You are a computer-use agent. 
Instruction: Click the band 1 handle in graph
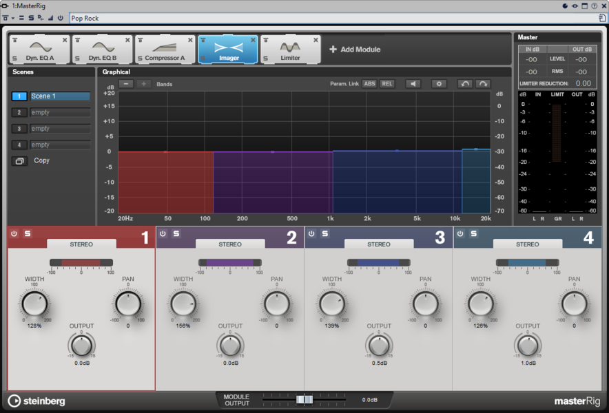click(165, 151)
